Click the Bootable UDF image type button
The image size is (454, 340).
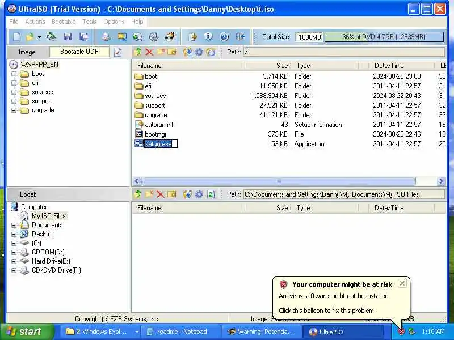coord(79,52)
